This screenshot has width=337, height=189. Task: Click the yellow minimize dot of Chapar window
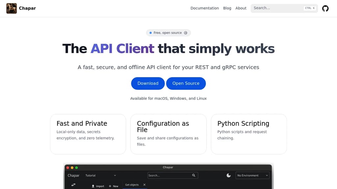pyautogui.click(x=72, y=168)
